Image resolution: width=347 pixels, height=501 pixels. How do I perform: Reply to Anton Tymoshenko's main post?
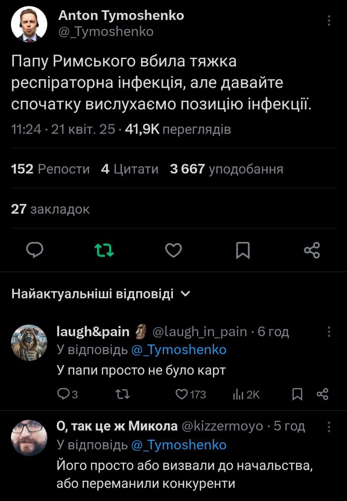coord(35,250)
